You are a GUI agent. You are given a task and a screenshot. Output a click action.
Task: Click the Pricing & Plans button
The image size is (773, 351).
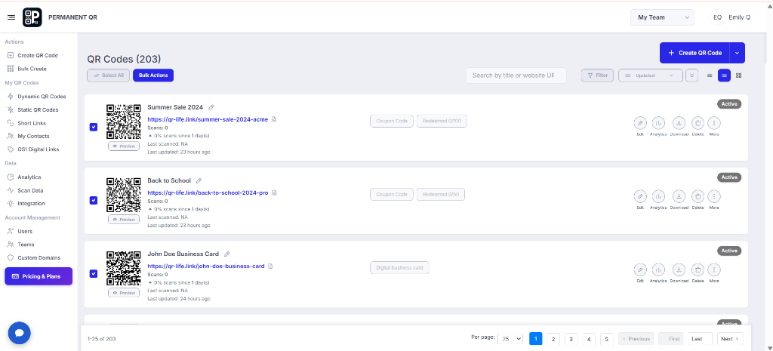pos(38,276)
